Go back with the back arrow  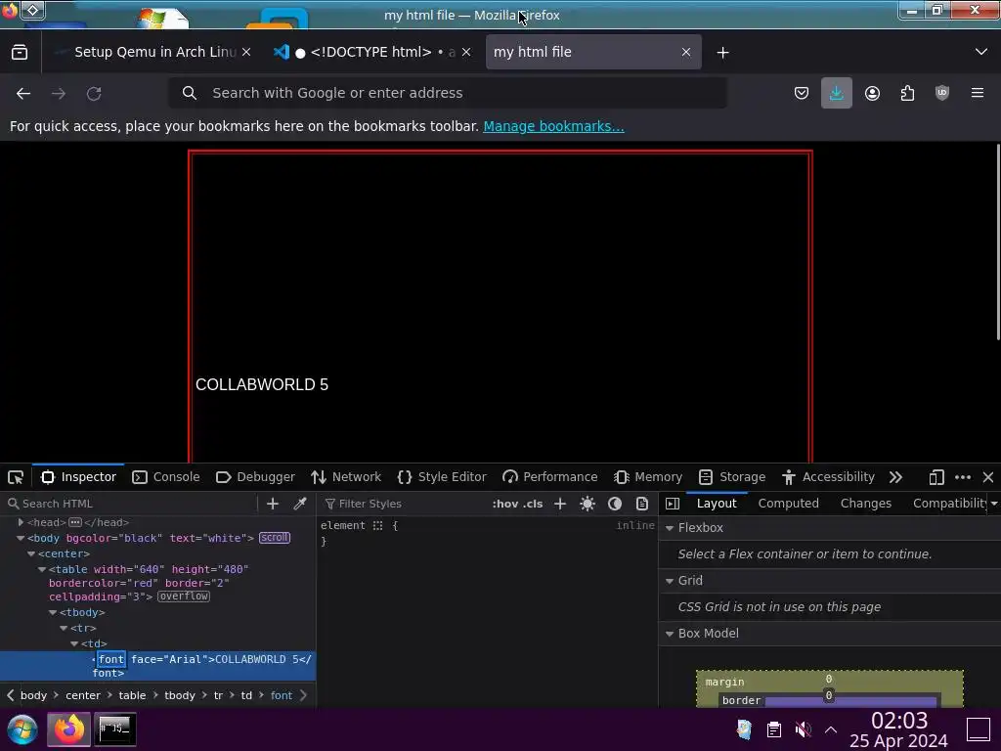point(23,93)
